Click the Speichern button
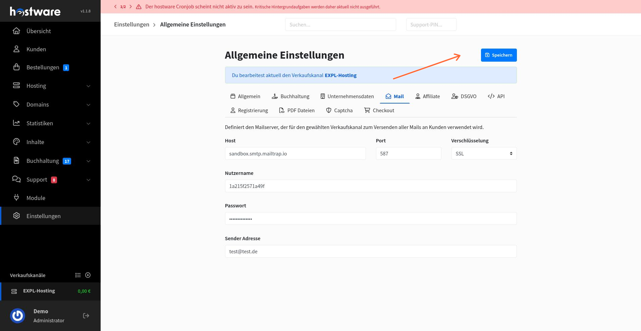Viewport: 641px width, 331px height. [x=499, y=55]
